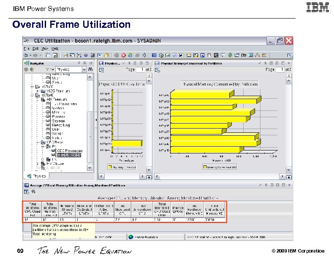Click the Find binoculars icon in Navigator
Image resolution: width=334 pixels, height=258 pixels.
point(90,69)
